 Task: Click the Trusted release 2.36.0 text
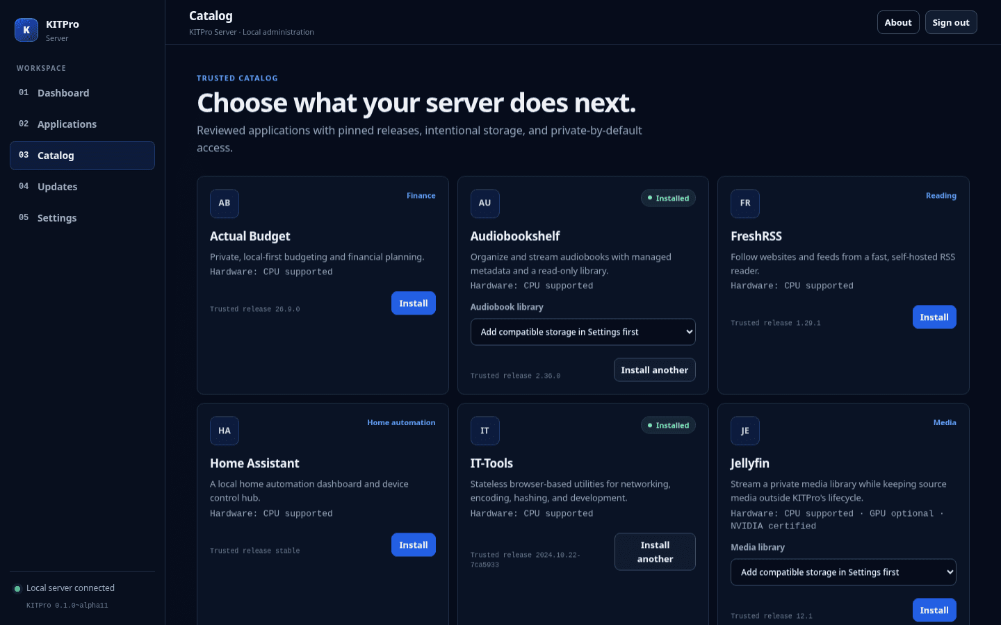tap(515, 376)
